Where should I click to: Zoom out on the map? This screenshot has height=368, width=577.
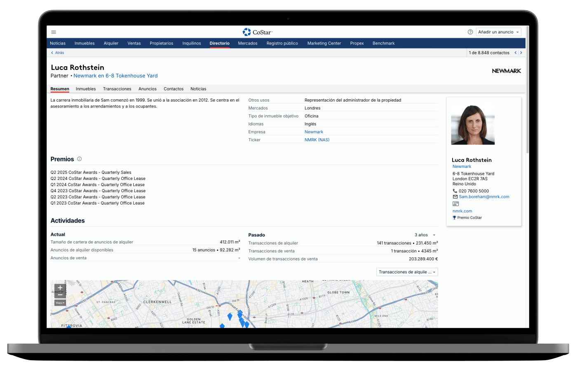click(60, 295)
